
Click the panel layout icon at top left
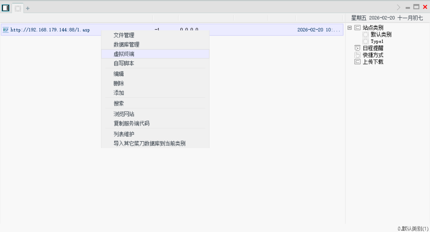pyautogui.click(x=5, y=8)
